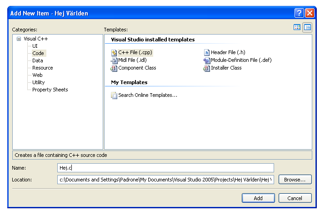
Task: Collapse the Visual C++ category node
Action: click(x=19, y=39)
